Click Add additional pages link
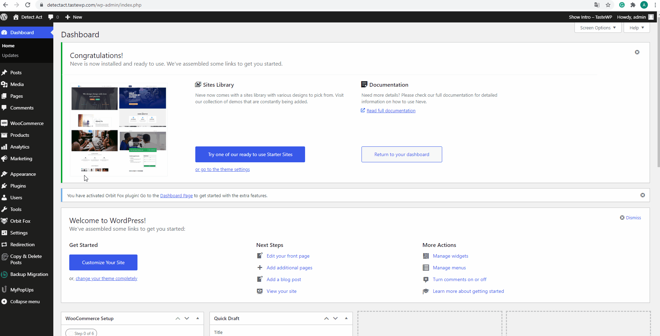660x336 pixels. (289, 268)
